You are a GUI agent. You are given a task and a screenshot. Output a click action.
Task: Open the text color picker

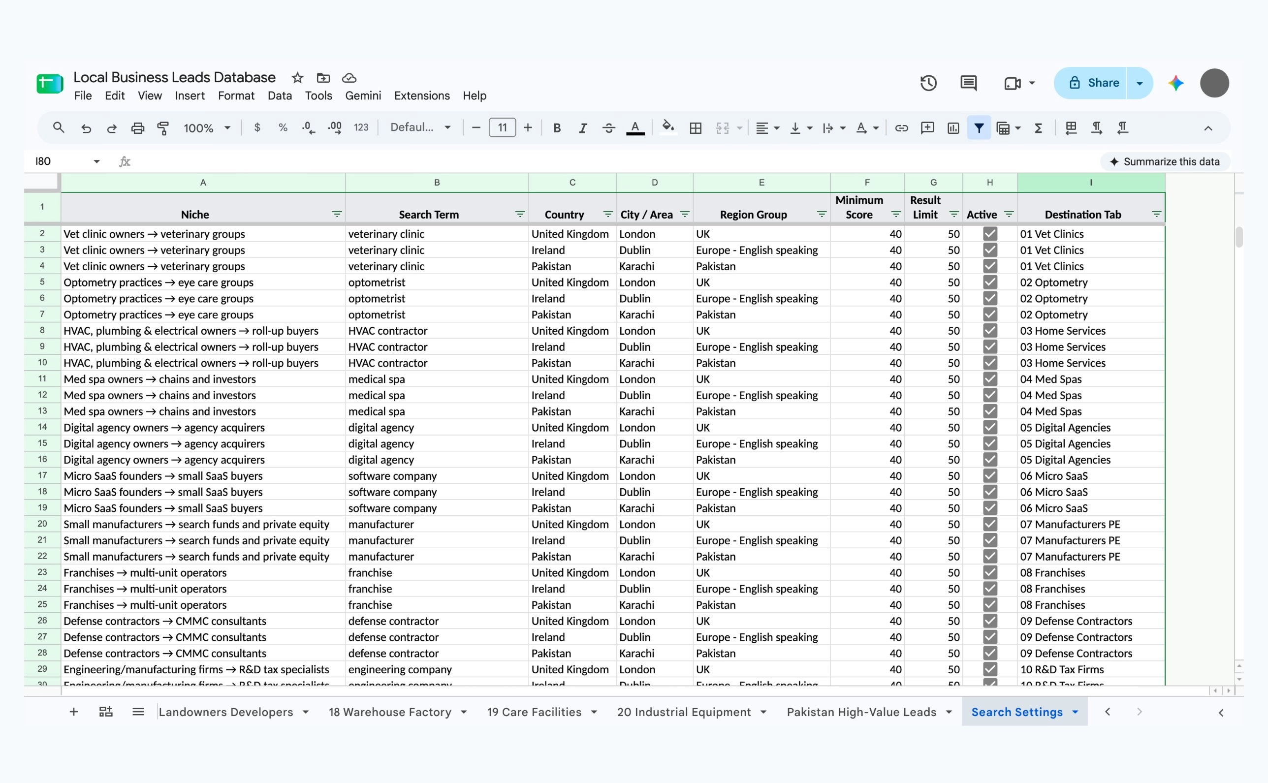pyautogui.click(x=635, y=128)
